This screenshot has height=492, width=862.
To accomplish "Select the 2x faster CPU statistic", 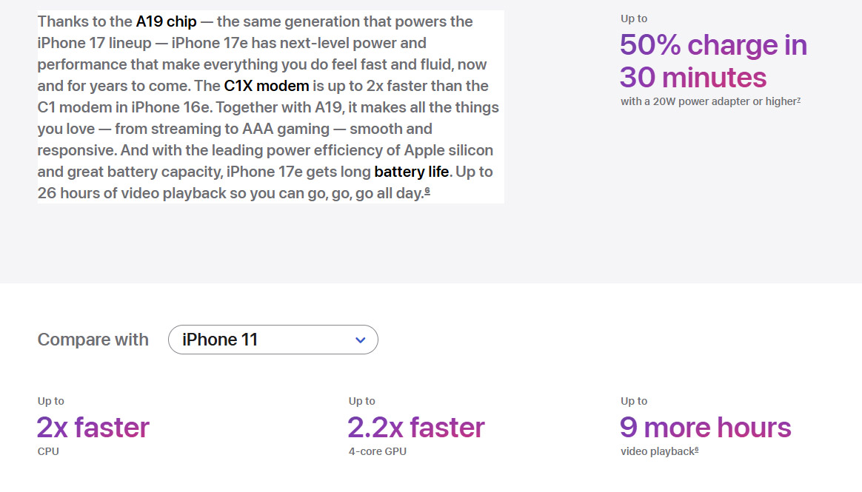I will (93, 427).
